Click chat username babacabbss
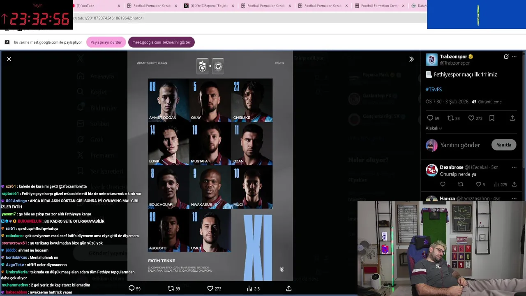The image size is (526, 296). click(16, 292)
